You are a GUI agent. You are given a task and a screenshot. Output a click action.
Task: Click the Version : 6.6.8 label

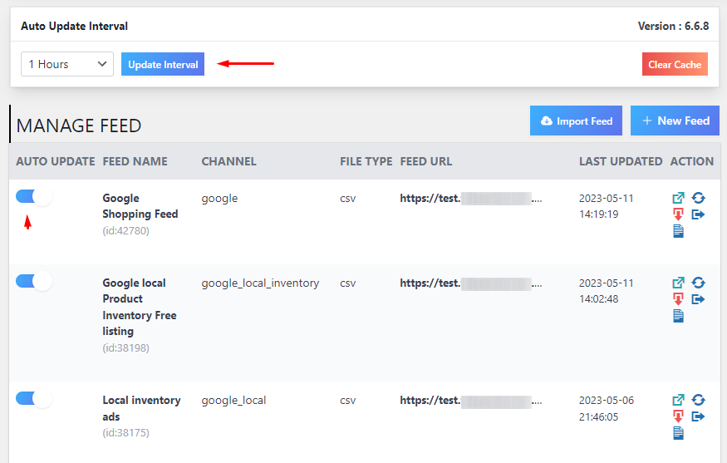click(x=673, y=26)
